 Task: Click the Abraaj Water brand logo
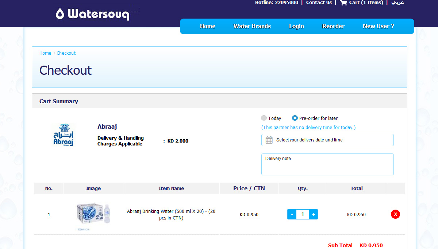63,135
